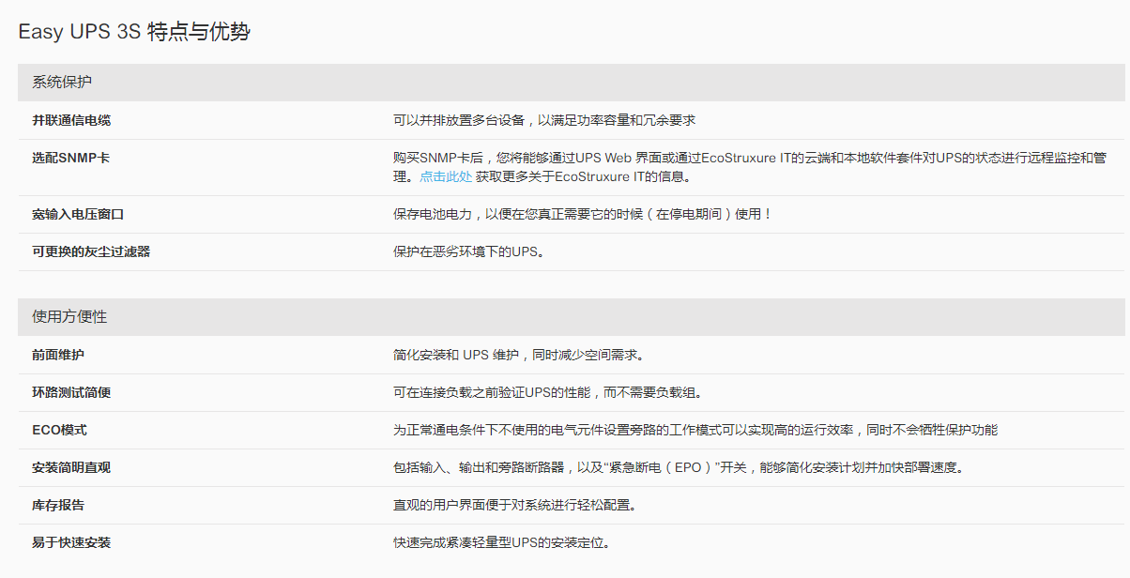Click the 保存电池电力 description text
Viewport: 1130px width, 578px height.
click(x=582, y=214)
